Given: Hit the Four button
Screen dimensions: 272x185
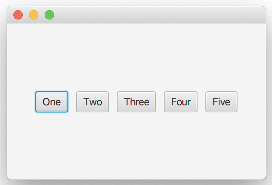Looking at the screenshot, I should [x=181, y=102].
